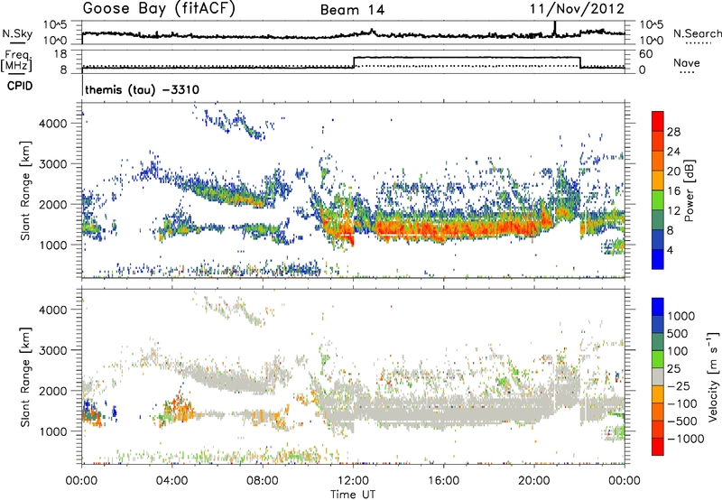Click the '-100' velocity scale label
Viewport: 722px width, 500px height.
point(682,403)
